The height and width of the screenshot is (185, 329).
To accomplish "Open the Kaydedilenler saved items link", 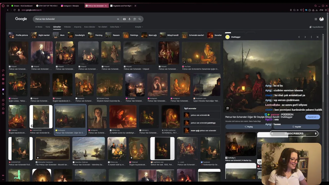I will [317, 27].
